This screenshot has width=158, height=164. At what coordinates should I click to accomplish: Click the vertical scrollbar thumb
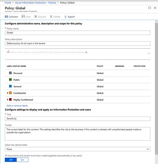point(157,89)
